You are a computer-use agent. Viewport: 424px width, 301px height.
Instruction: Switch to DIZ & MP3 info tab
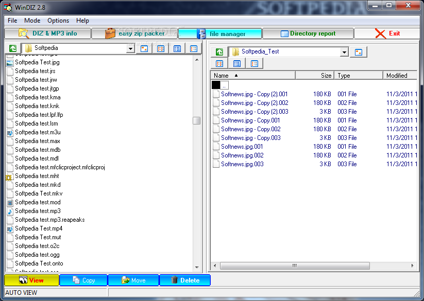[x=47, y=33]
